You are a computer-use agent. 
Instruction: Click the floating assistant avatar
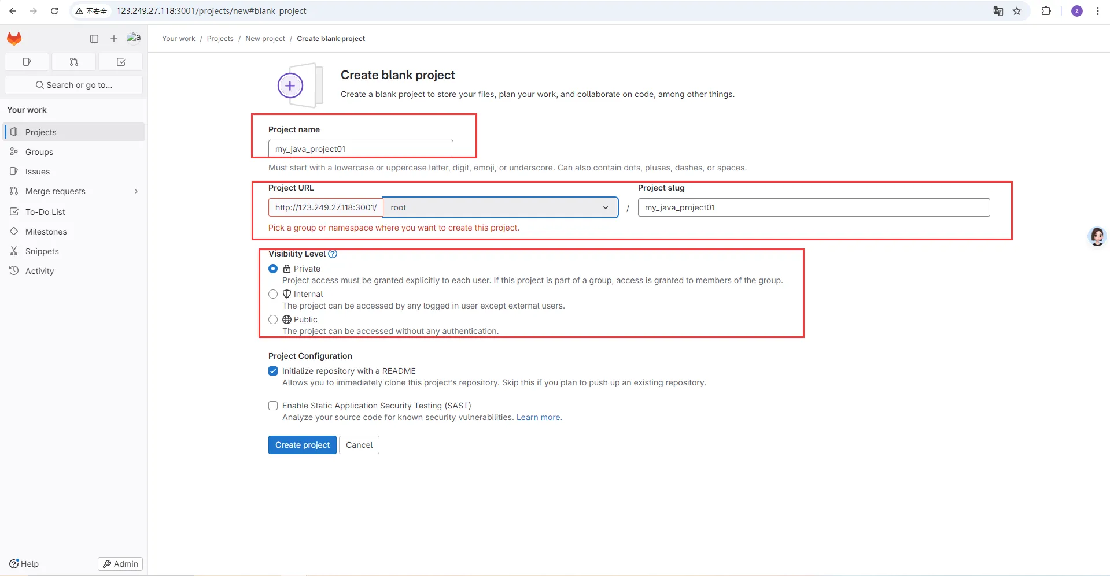click(x=1097, y=236)
